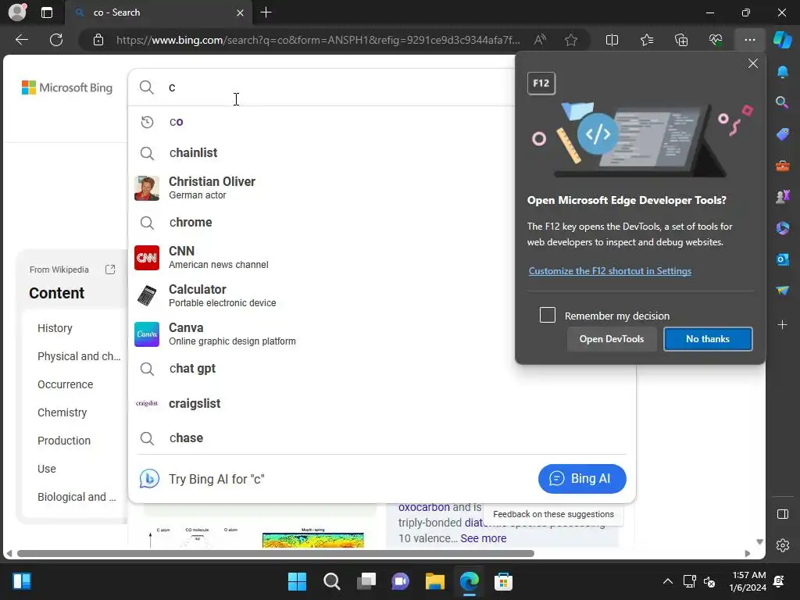Click the Bing AI chat button

pyautogui.click(x=581, y=479)
